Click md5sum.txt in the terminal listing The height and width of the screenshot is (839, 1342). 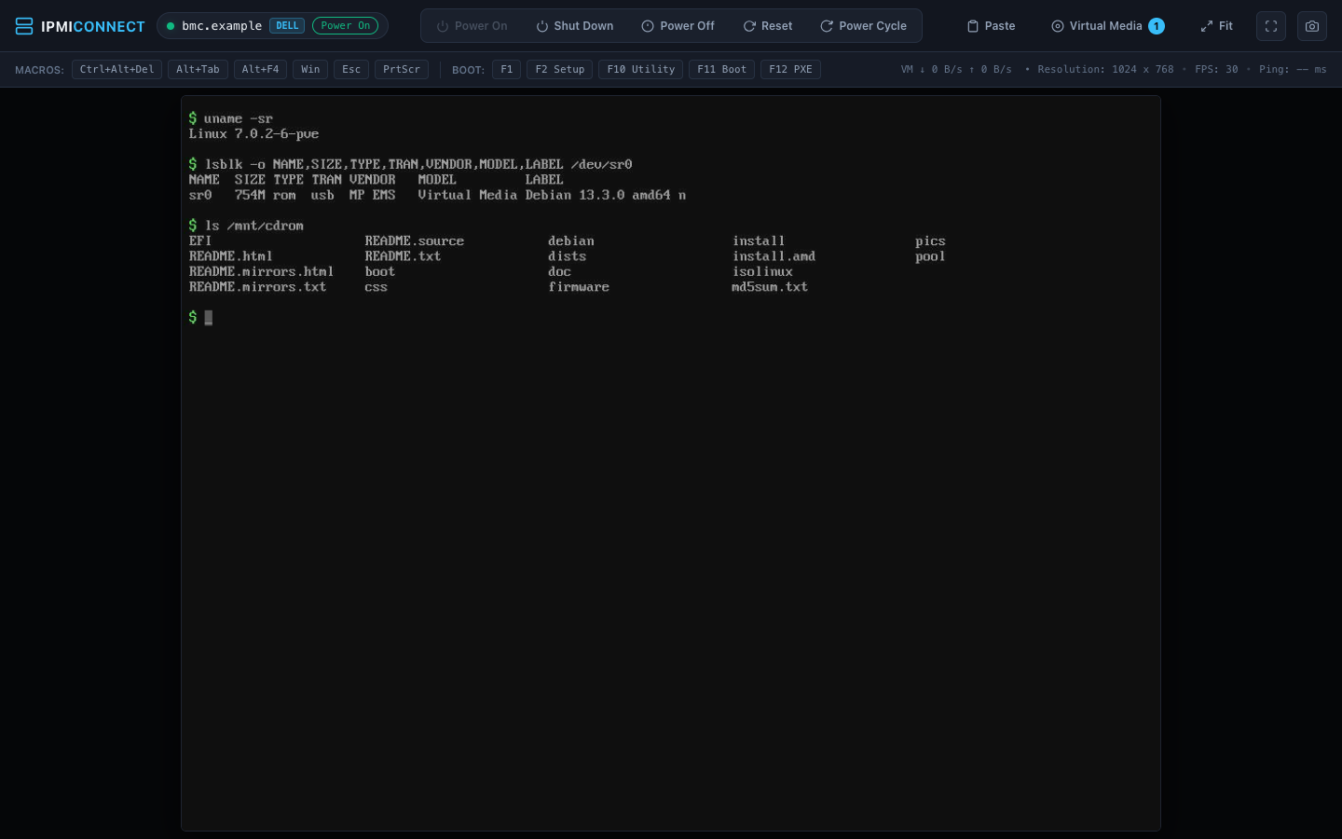(x=770, y=287)
